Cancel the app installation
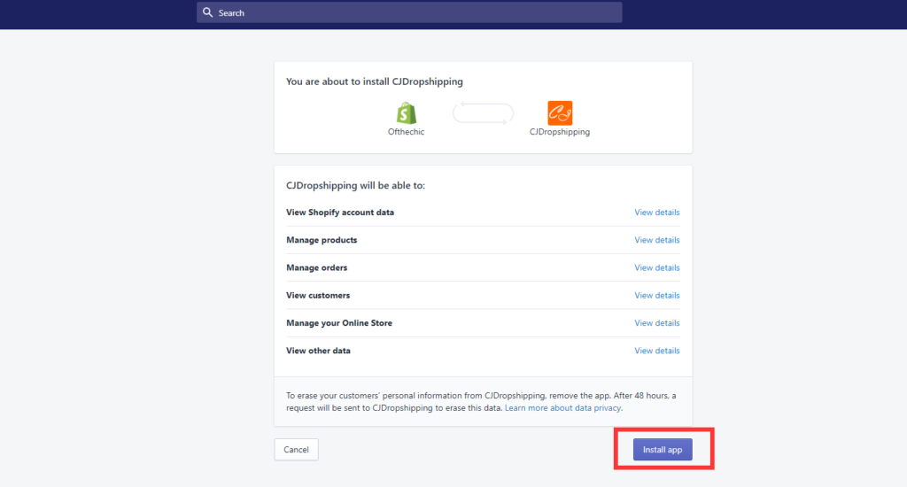Screen dimensions: 907x487 coord(296,450)
